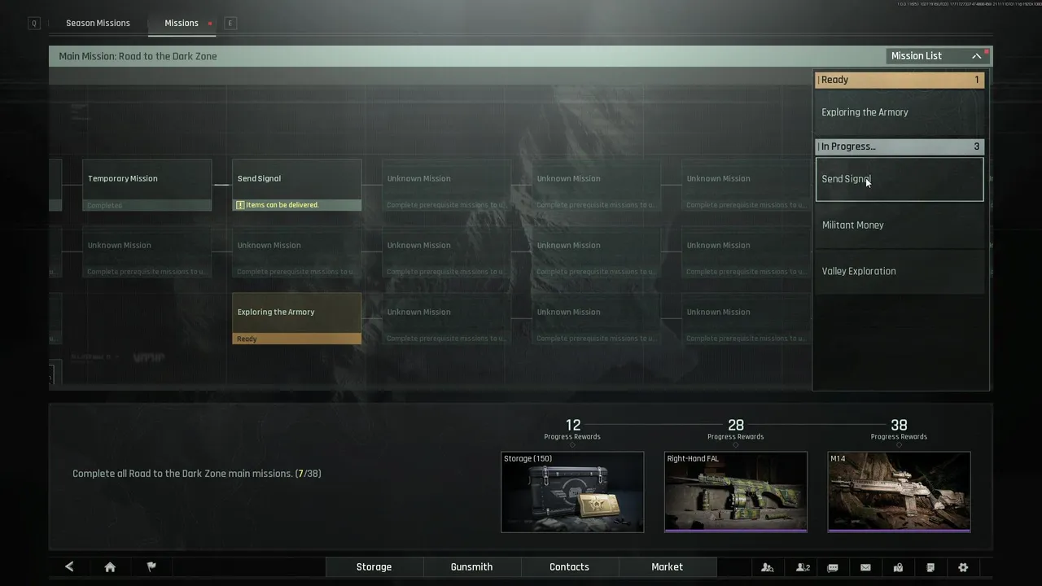Open the chat messages icon

tap(833, 567)
